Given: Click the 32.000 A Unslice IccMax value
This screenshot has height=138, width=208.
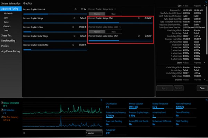Looking at the screenshot, I should click(82, 45).
